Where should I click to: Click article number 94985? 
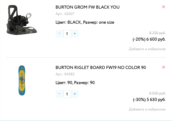coord(65,74)
